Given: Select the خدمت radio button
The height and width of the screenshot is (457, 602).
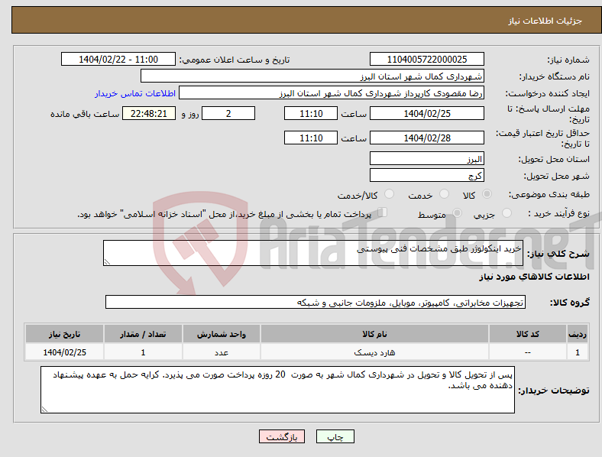Looking at the screenshot, I should 444,194.
